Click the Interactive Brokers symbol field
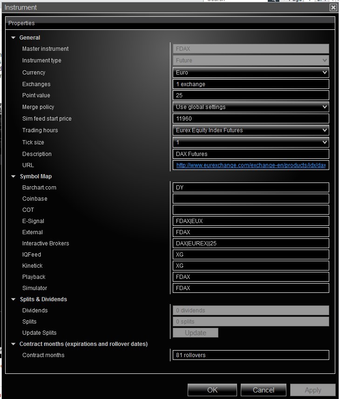 tap(251, 243)
